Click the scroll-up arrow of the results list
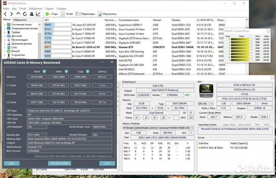This screenshot has height=178, width=276. pos(246,19)
